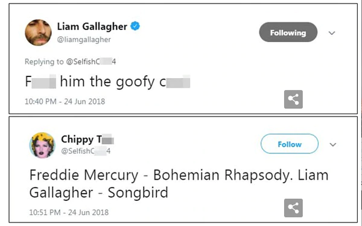
Task: Click the 'Gallagher - Songbird' line of the tweet
Action: pos(98,193)
